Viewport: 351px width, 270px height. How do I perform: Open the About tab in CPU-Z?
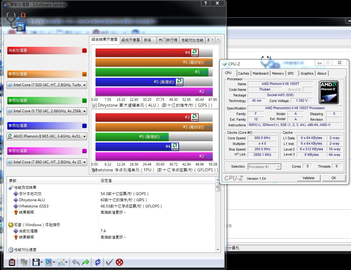(322, 73)
